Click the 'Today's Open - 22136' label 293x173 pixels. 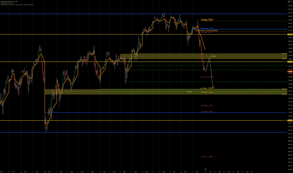coord(207,28)
